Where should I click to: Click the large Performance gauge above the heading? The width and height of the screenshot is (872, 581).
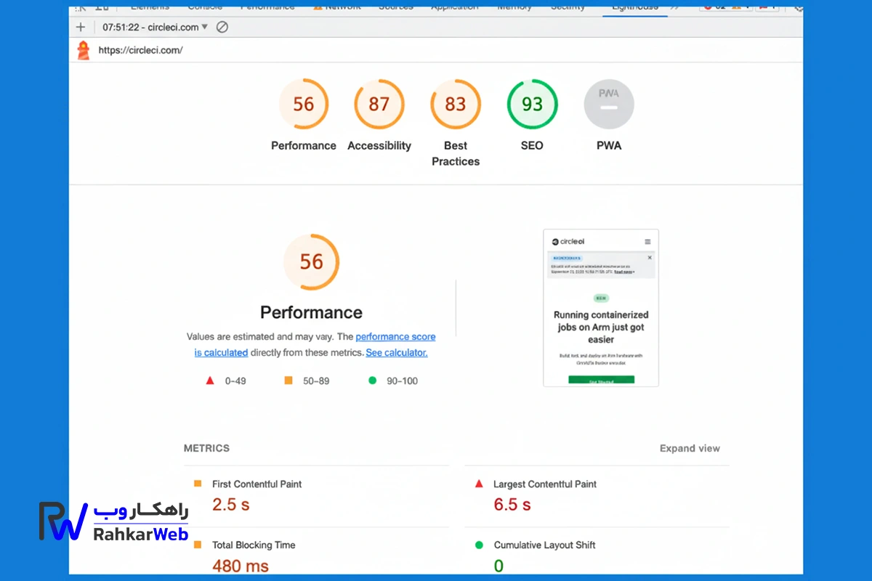tap(311, 262)
